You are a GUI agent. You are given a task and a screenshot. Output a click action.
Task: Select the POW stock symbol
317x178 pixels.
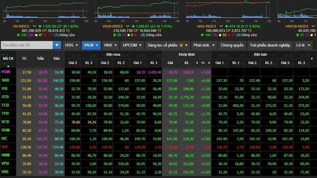(6, 72)
